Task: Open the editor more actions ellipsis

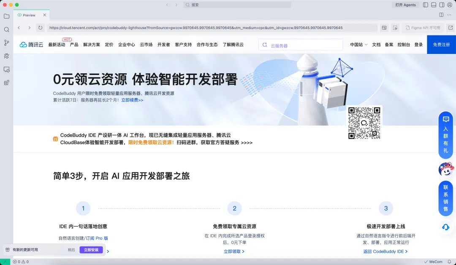Action: click(x=449, y=15)
